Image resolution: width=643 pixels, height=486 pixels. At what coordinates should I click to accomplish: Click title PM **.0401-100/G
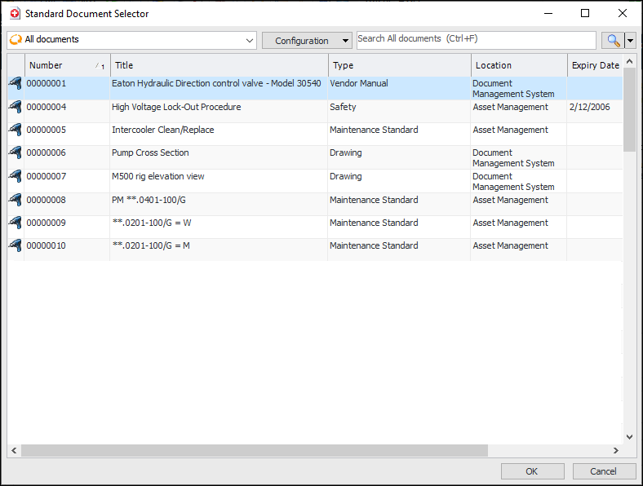(x=149, y=200)
